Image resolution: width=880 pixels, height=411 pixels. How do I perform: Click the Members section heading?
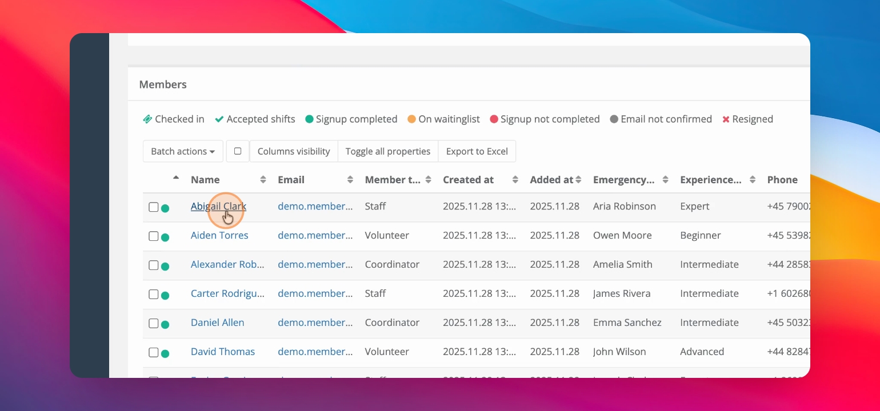[x=163, y=84]
